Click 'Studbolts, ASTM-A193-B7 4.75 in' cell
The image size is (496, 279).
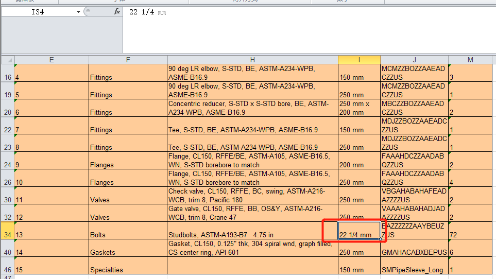point(252,231)
